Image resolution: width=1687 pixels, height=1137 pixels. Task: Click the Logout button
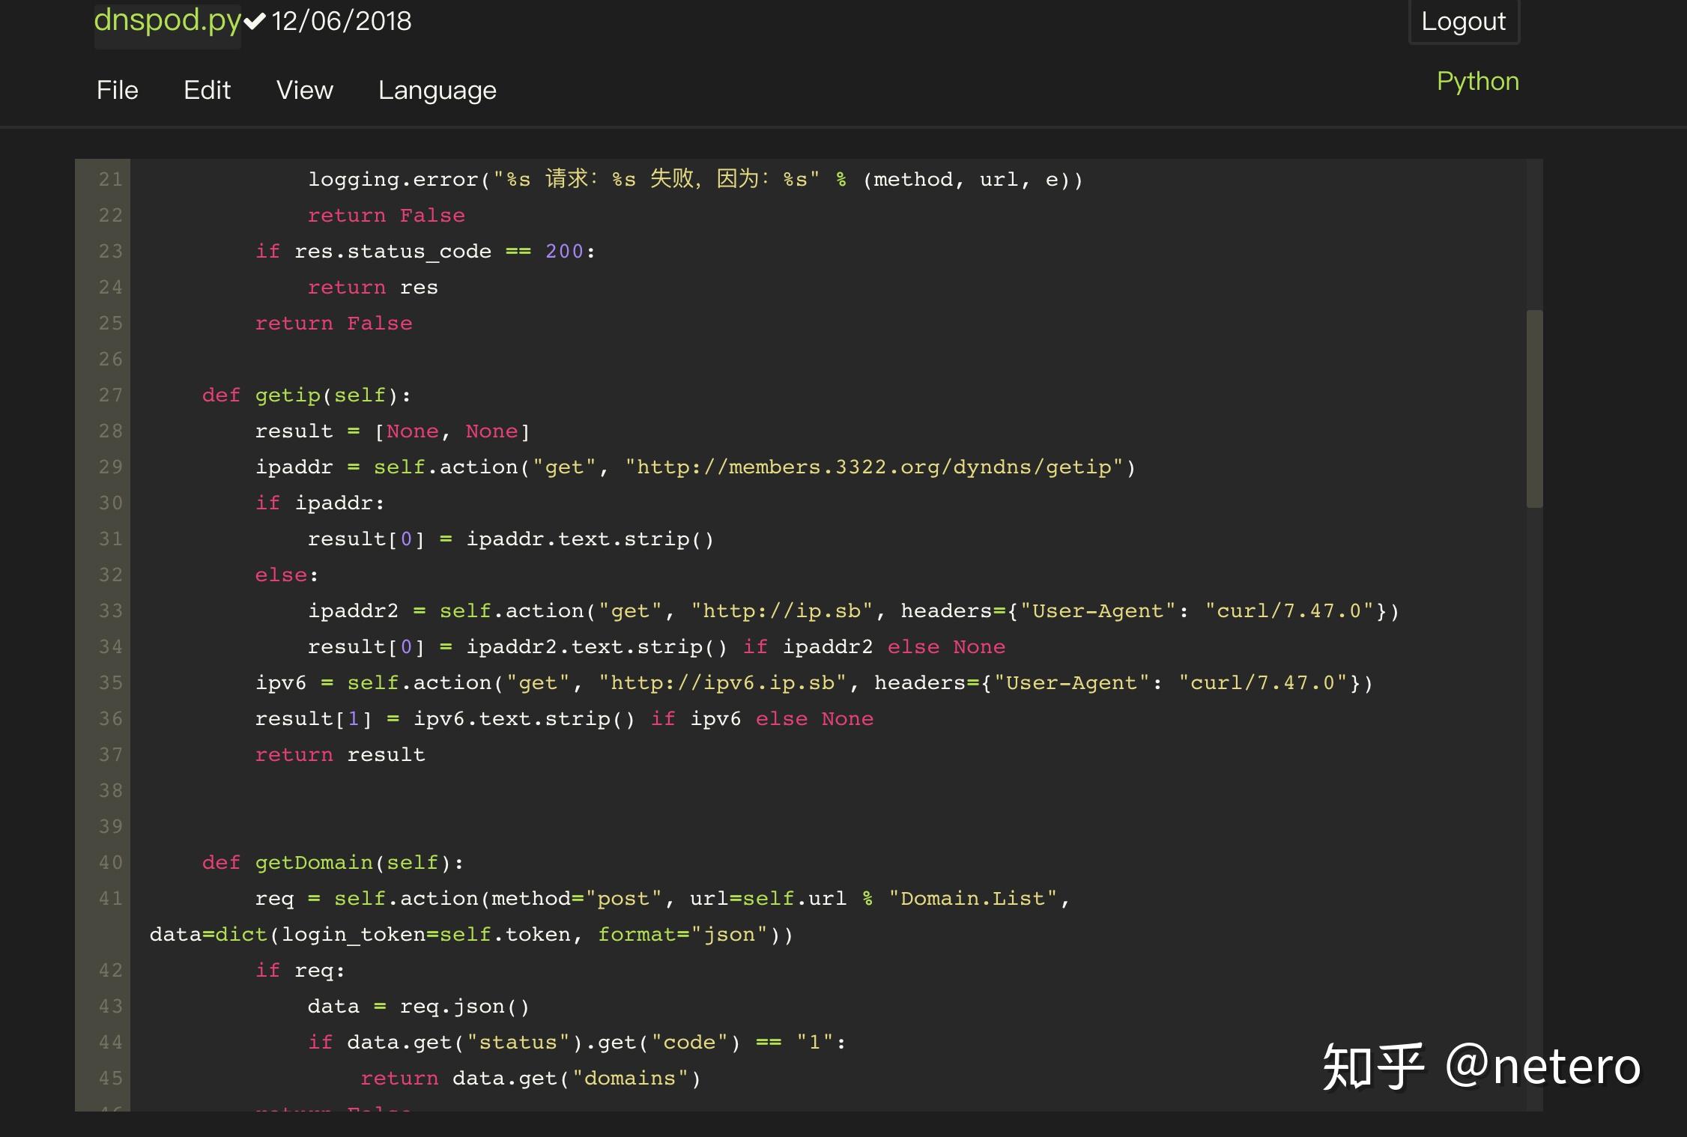pyautogui.click(x=1464, y=22)
